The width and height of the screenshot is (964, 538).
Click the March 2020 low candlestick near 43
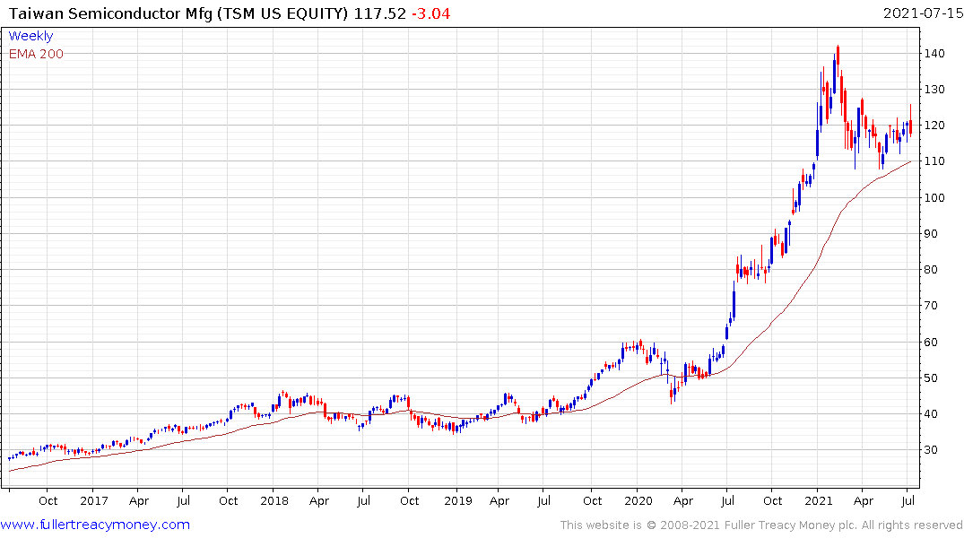(672, 394)
